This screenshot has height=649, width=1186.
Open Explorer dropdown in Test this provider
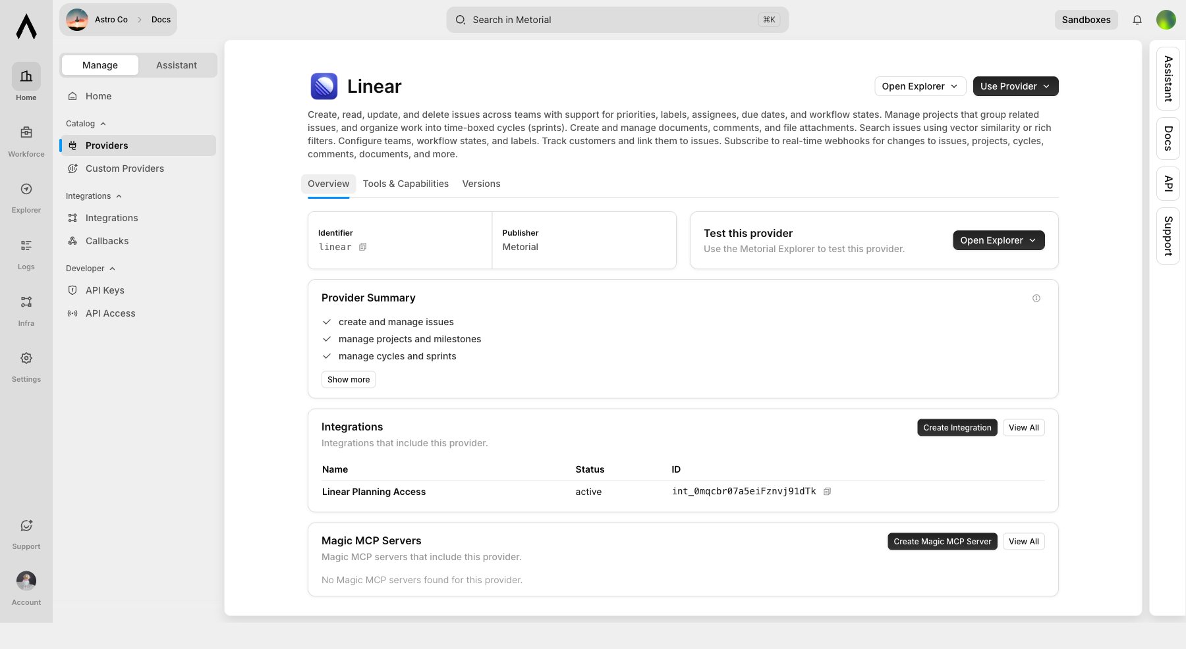pos(998,240)
